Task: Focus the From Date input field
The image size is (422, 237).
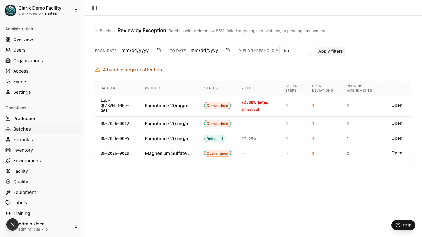Action: (141, 50)
